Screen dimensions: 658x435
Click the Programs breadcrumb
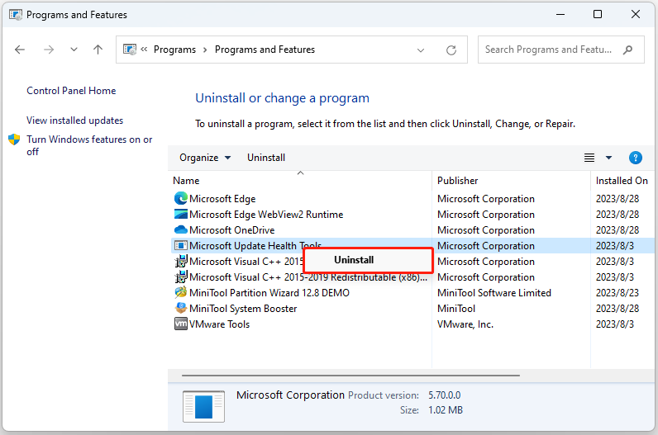point(174,50)
